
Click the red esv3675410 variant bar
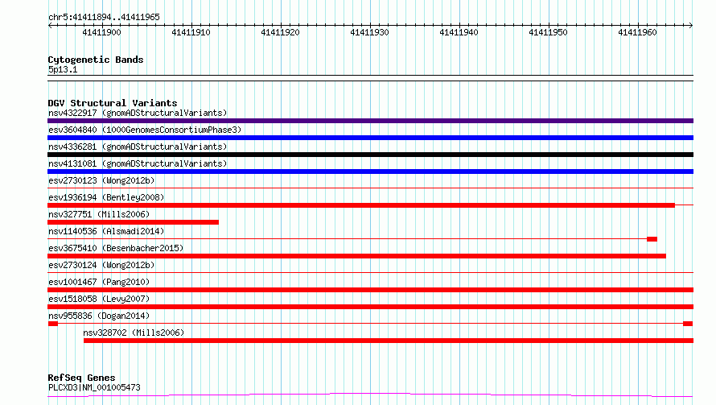point(356,256)
